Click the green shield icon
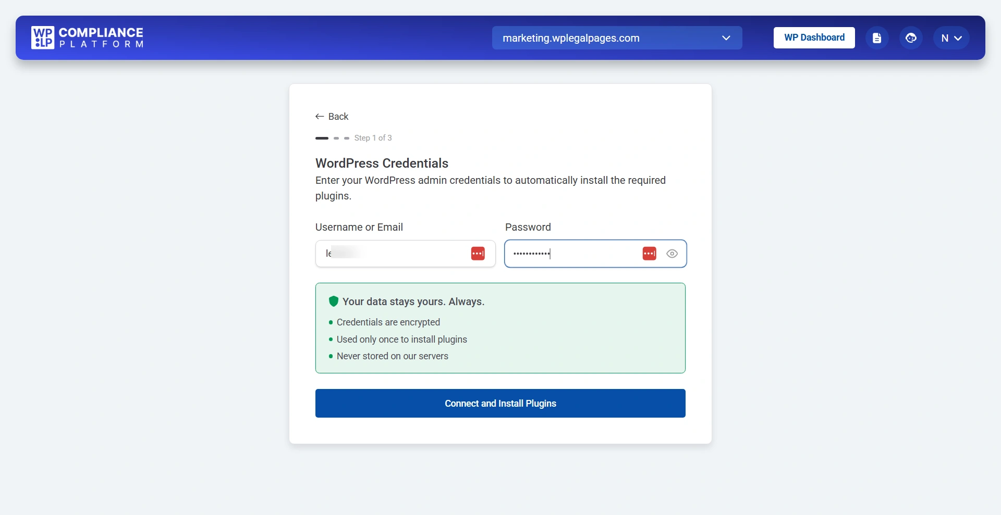The height and width of the screenshot is (515, 1001). [334, 302]
